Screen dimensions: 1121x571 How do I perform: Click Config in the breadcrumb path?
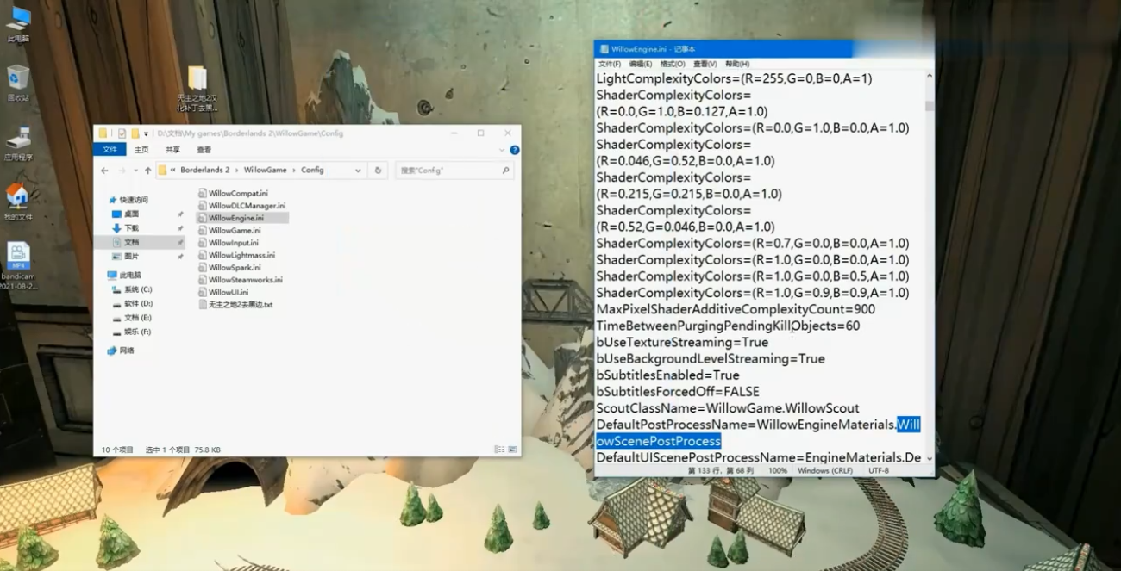[x=312, y=171]
